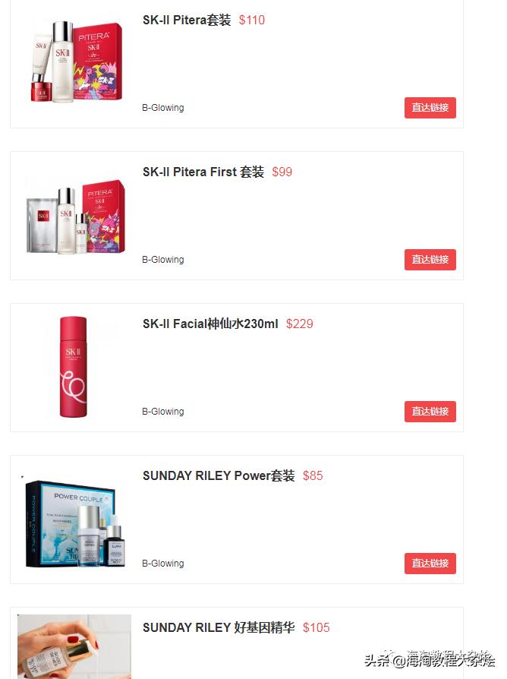Open SK-II Pitera套装 title link
Screen dimensions: 507x679
(x=187, y=20)
